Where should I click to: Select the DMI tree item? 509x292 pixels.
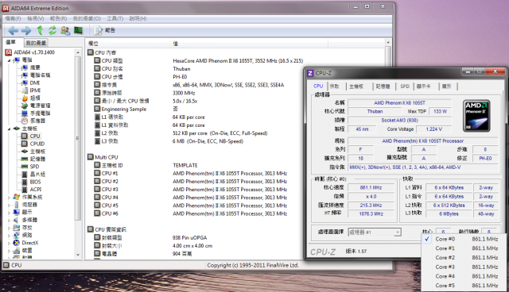35,83
